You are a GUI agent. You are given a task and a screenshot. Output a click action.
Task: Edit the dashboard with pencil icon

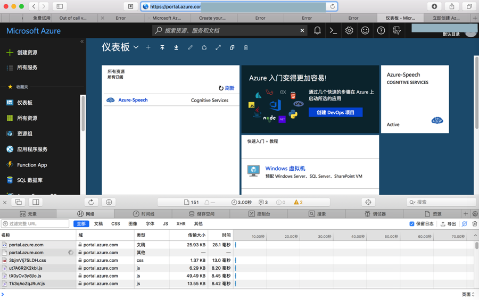[x=190, y=47]
